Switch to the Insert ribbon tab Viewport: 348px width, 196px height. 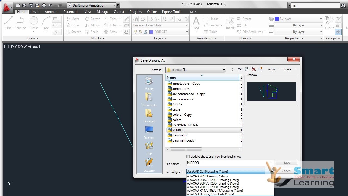point(35,12)
